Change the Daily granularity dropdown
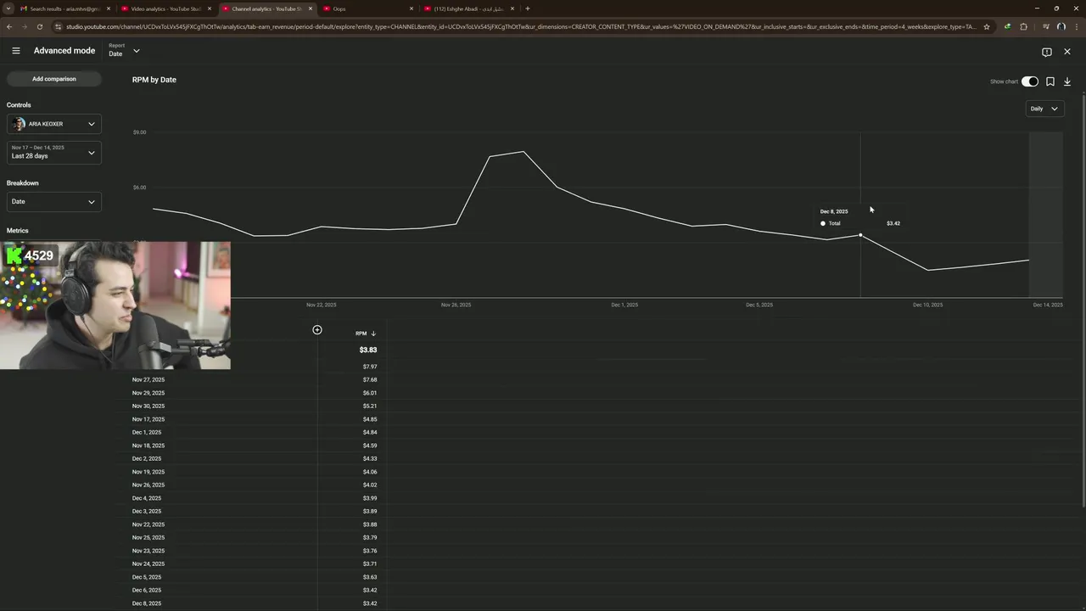This screenshot has width=1086, height=611. click(x=1044, y=109)
